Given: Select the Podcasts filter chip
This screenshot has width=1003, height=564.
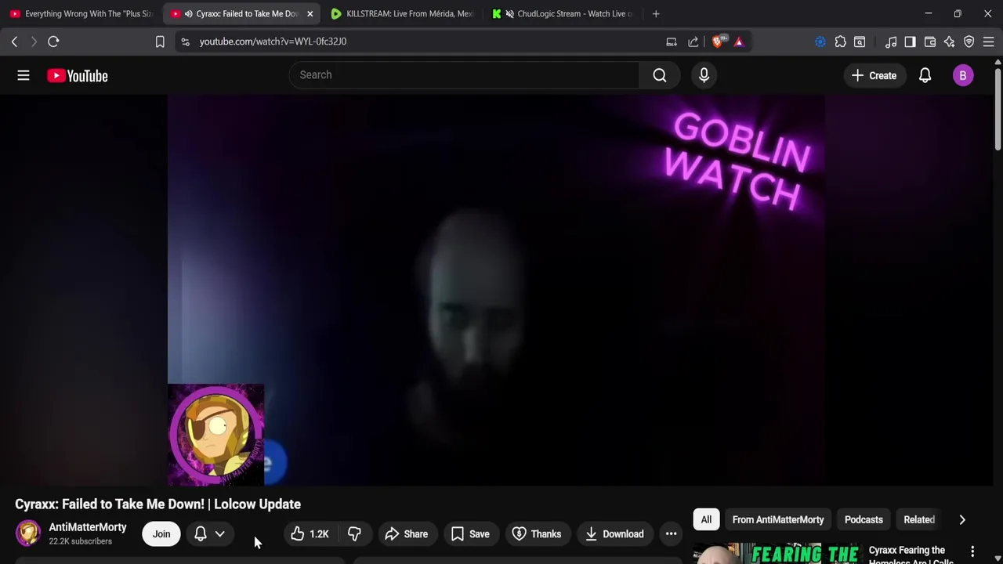Looking at the screenshot, I should 864,519.
